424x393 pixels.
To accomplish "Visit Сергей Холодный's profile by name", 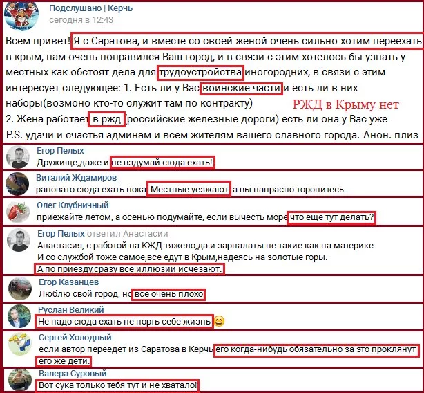I will pyautogui.click(x=75, y=338).
